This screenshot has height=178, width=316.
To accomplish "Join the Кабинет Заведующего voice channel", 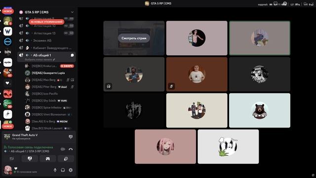I will (46, 48).
